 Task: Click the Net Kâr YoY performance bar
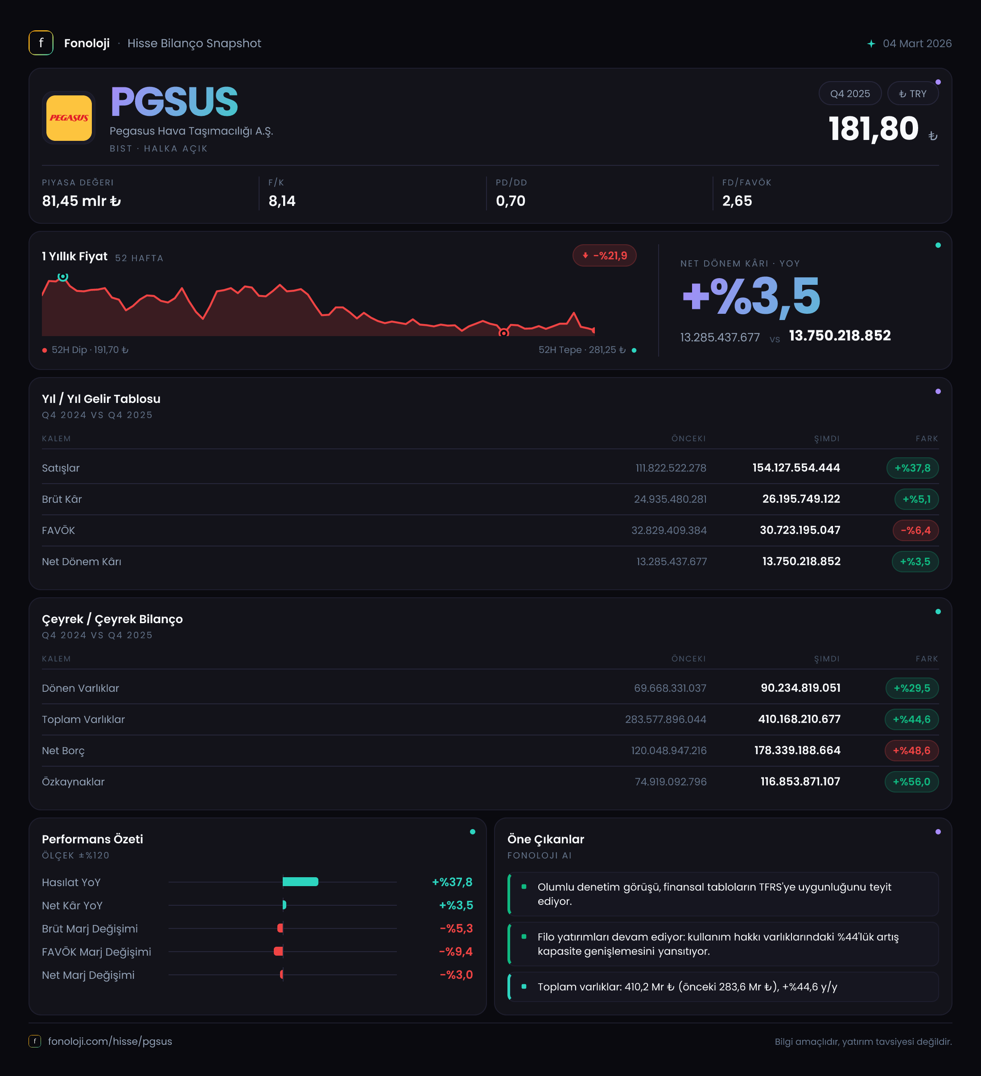click(x=284, y=905)
